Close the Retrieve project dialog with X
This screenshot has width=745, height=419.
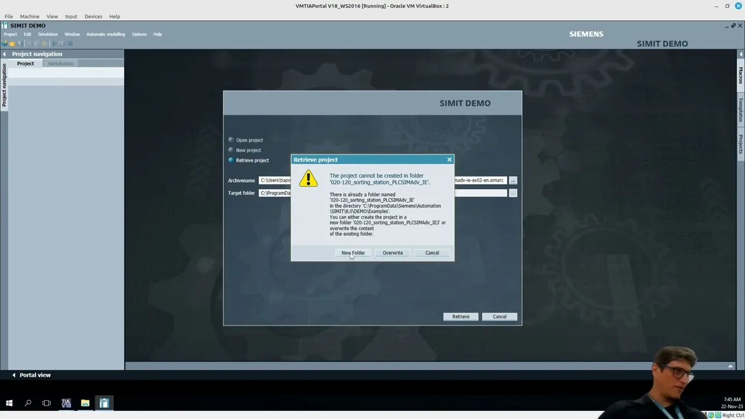(449, 159)
